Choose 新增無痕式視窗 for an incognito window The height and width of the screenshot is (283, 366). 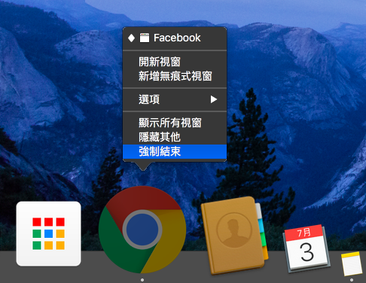coord(175,76)
